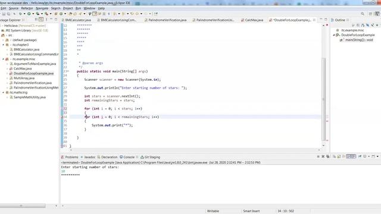This screenshot has height=214, width=381.
Task: Click Remove All Terminated Launches icon
Action: [x=328, y=157]
